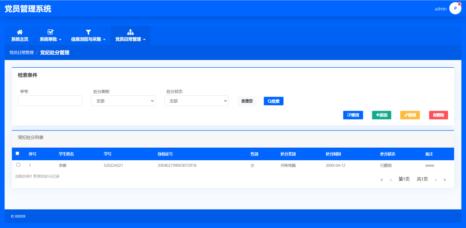This screenshot has width=466, height=228.
Task: Open the 党员日常管理 menu label
Action: 128,39
